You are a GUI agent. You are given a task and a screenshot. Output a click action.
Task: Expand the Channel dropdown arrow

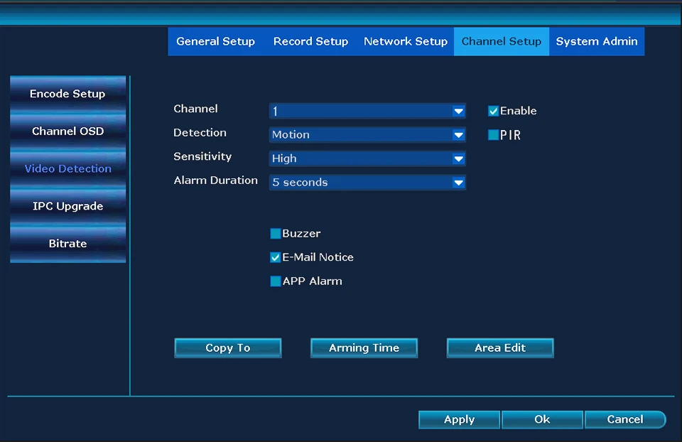tap(458, 112)
